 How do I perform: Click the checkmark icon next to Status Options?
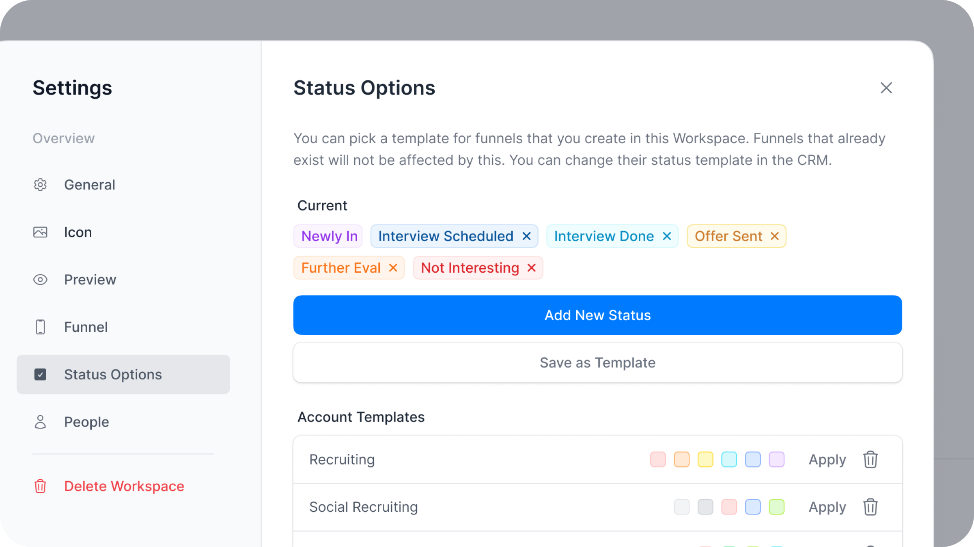40,374
